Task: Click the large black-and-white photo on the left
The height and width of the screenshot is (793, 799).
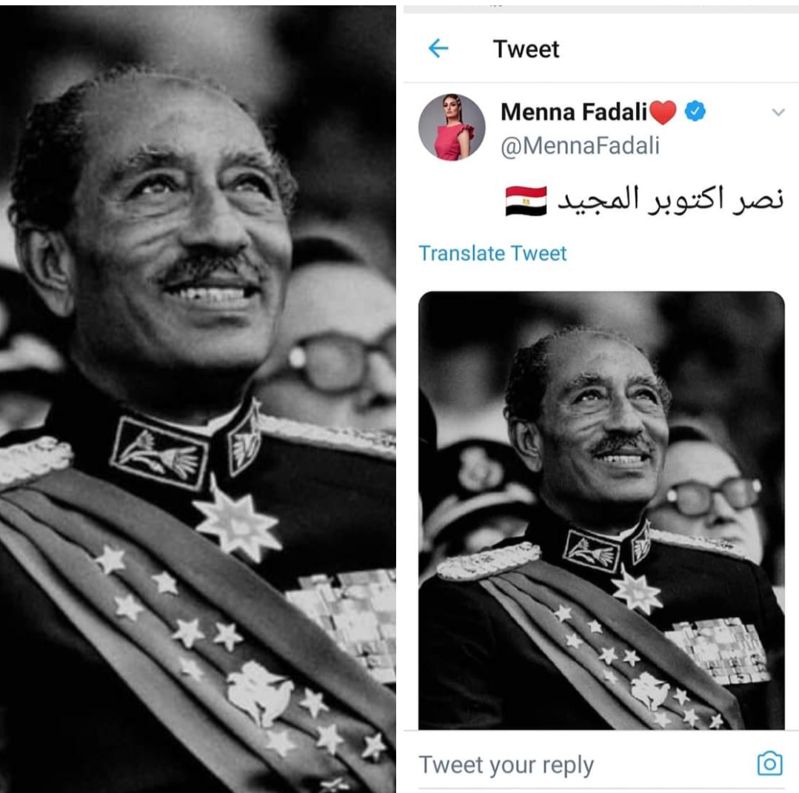Action: [x=198, y=399]
